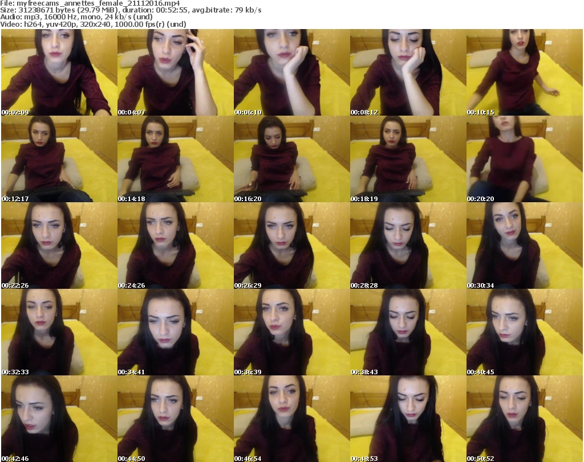Click the Size and duration info line

tap(131, 10)
